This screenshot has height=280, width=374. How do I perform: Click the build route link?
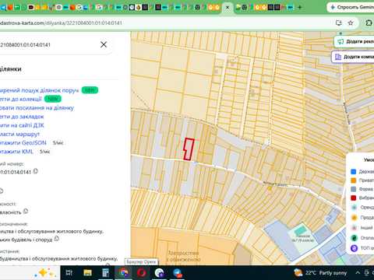[19, 135]
